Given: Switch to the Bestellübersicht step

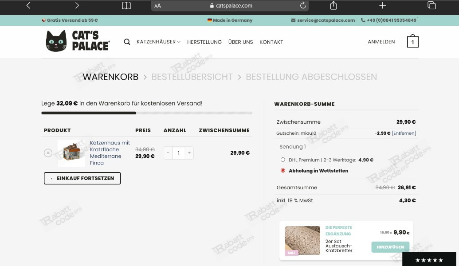Looking at the screenshot, I should pos(192,77).
